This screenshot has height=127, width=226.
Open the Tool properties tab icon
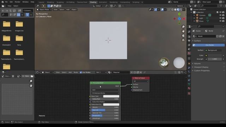pos(189,31)
